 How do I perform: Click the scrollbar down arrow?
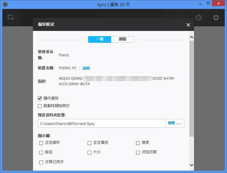192,165
